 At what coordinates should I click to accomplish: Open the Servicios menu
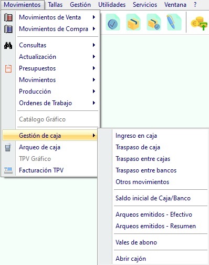[x=145, y=5]
